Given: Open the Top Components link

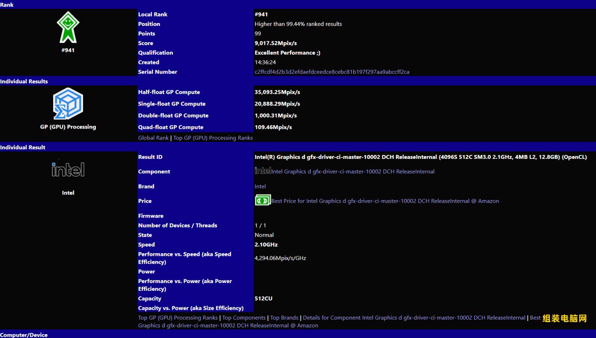Looking at the screenshot, I should pyautogui.click(x=244, y=318).
